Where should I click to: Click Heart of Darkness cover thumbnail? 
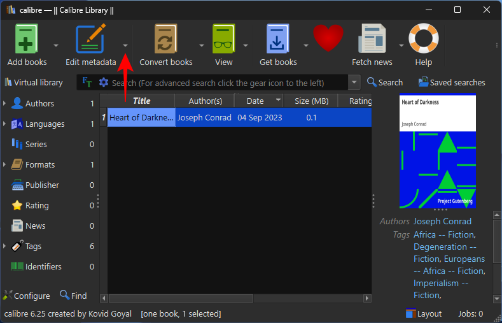pos(438,150)
